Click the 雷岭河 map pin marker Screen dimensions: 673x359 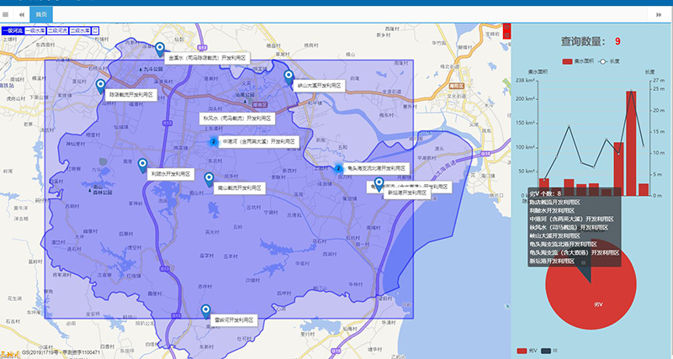[x=208, y=311]
